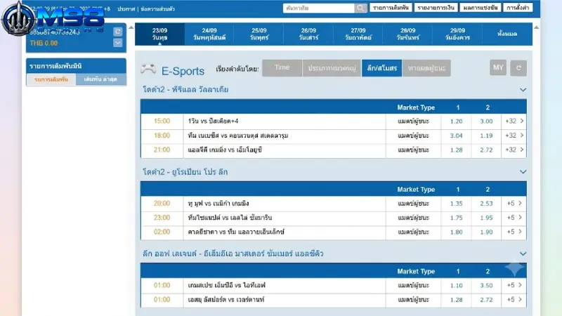
Task: Pick odds 1.20 in the 15:00 row
Action: coord(456,121)
